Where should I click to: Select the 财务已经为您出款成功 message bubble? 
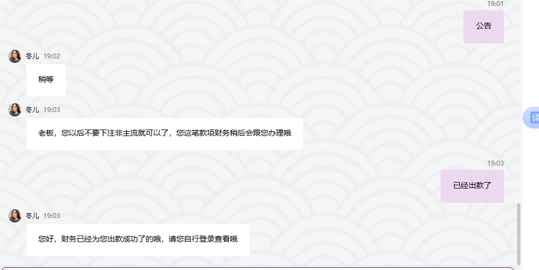click(138, 240)
